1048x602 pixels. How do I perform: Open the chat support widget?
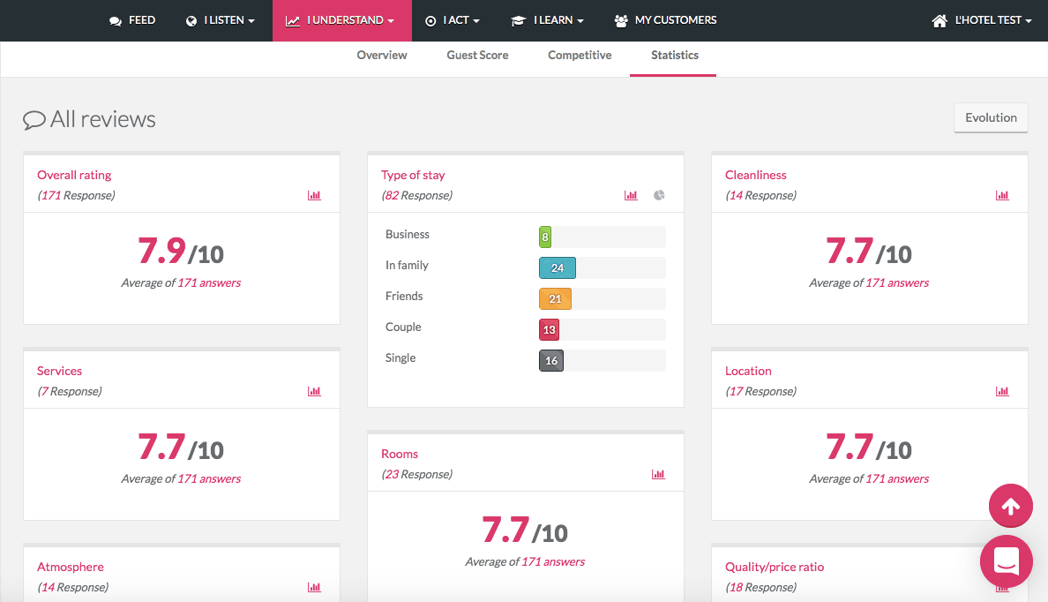(1006, 561)
